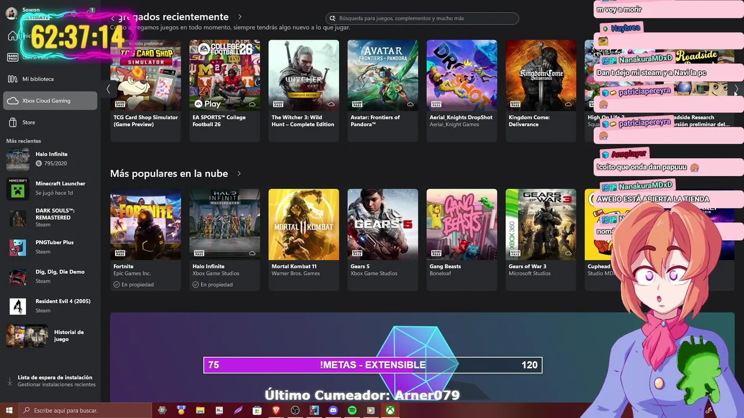Open Mortal Kombat 11 game card
Viewport: 744px width, 418px height.
pyautogui.click(x=303, y=239)
